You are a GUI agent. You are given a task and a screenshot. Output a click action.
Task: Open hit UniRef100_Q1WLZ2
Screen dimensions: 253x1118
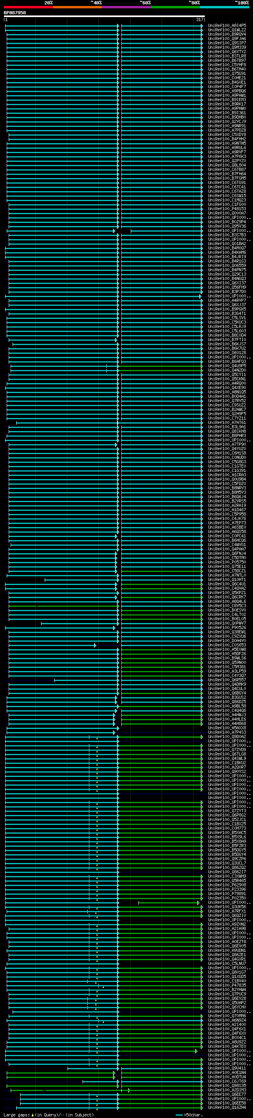(227, 30)
